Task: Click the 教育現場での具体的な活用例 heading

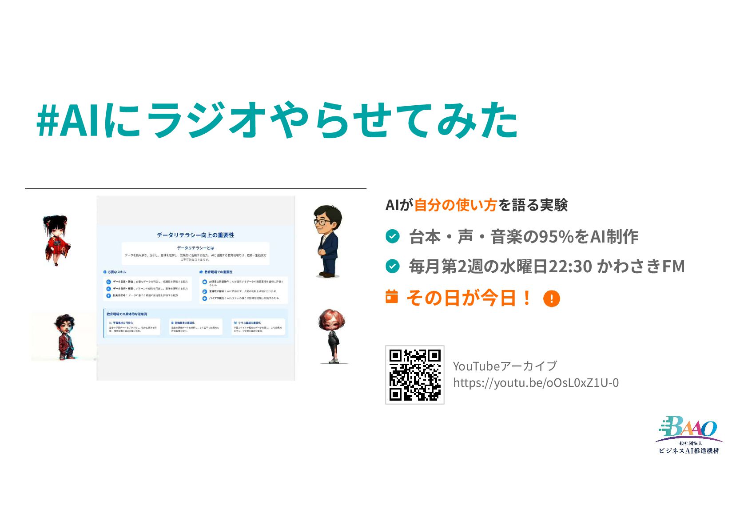Action: point(127,314)
